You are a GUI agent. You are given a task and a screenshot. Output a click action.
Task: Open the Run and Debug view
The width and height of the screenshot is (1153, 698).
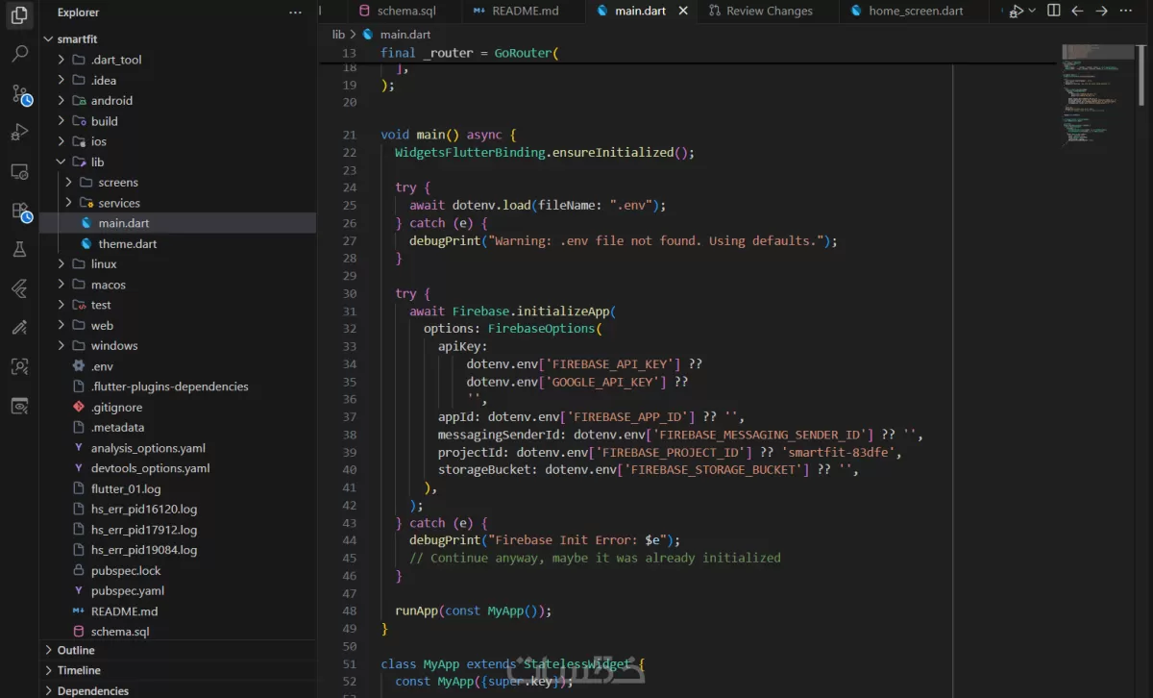coord(19,133)
